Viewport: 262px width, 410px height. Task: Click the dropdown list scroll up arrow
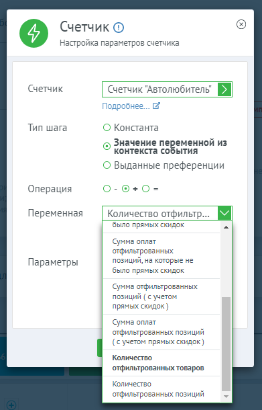(x=226, y=227)
